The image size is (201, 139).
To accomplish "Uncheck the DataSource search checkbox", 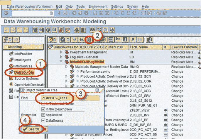I will (x=43, y=120).
